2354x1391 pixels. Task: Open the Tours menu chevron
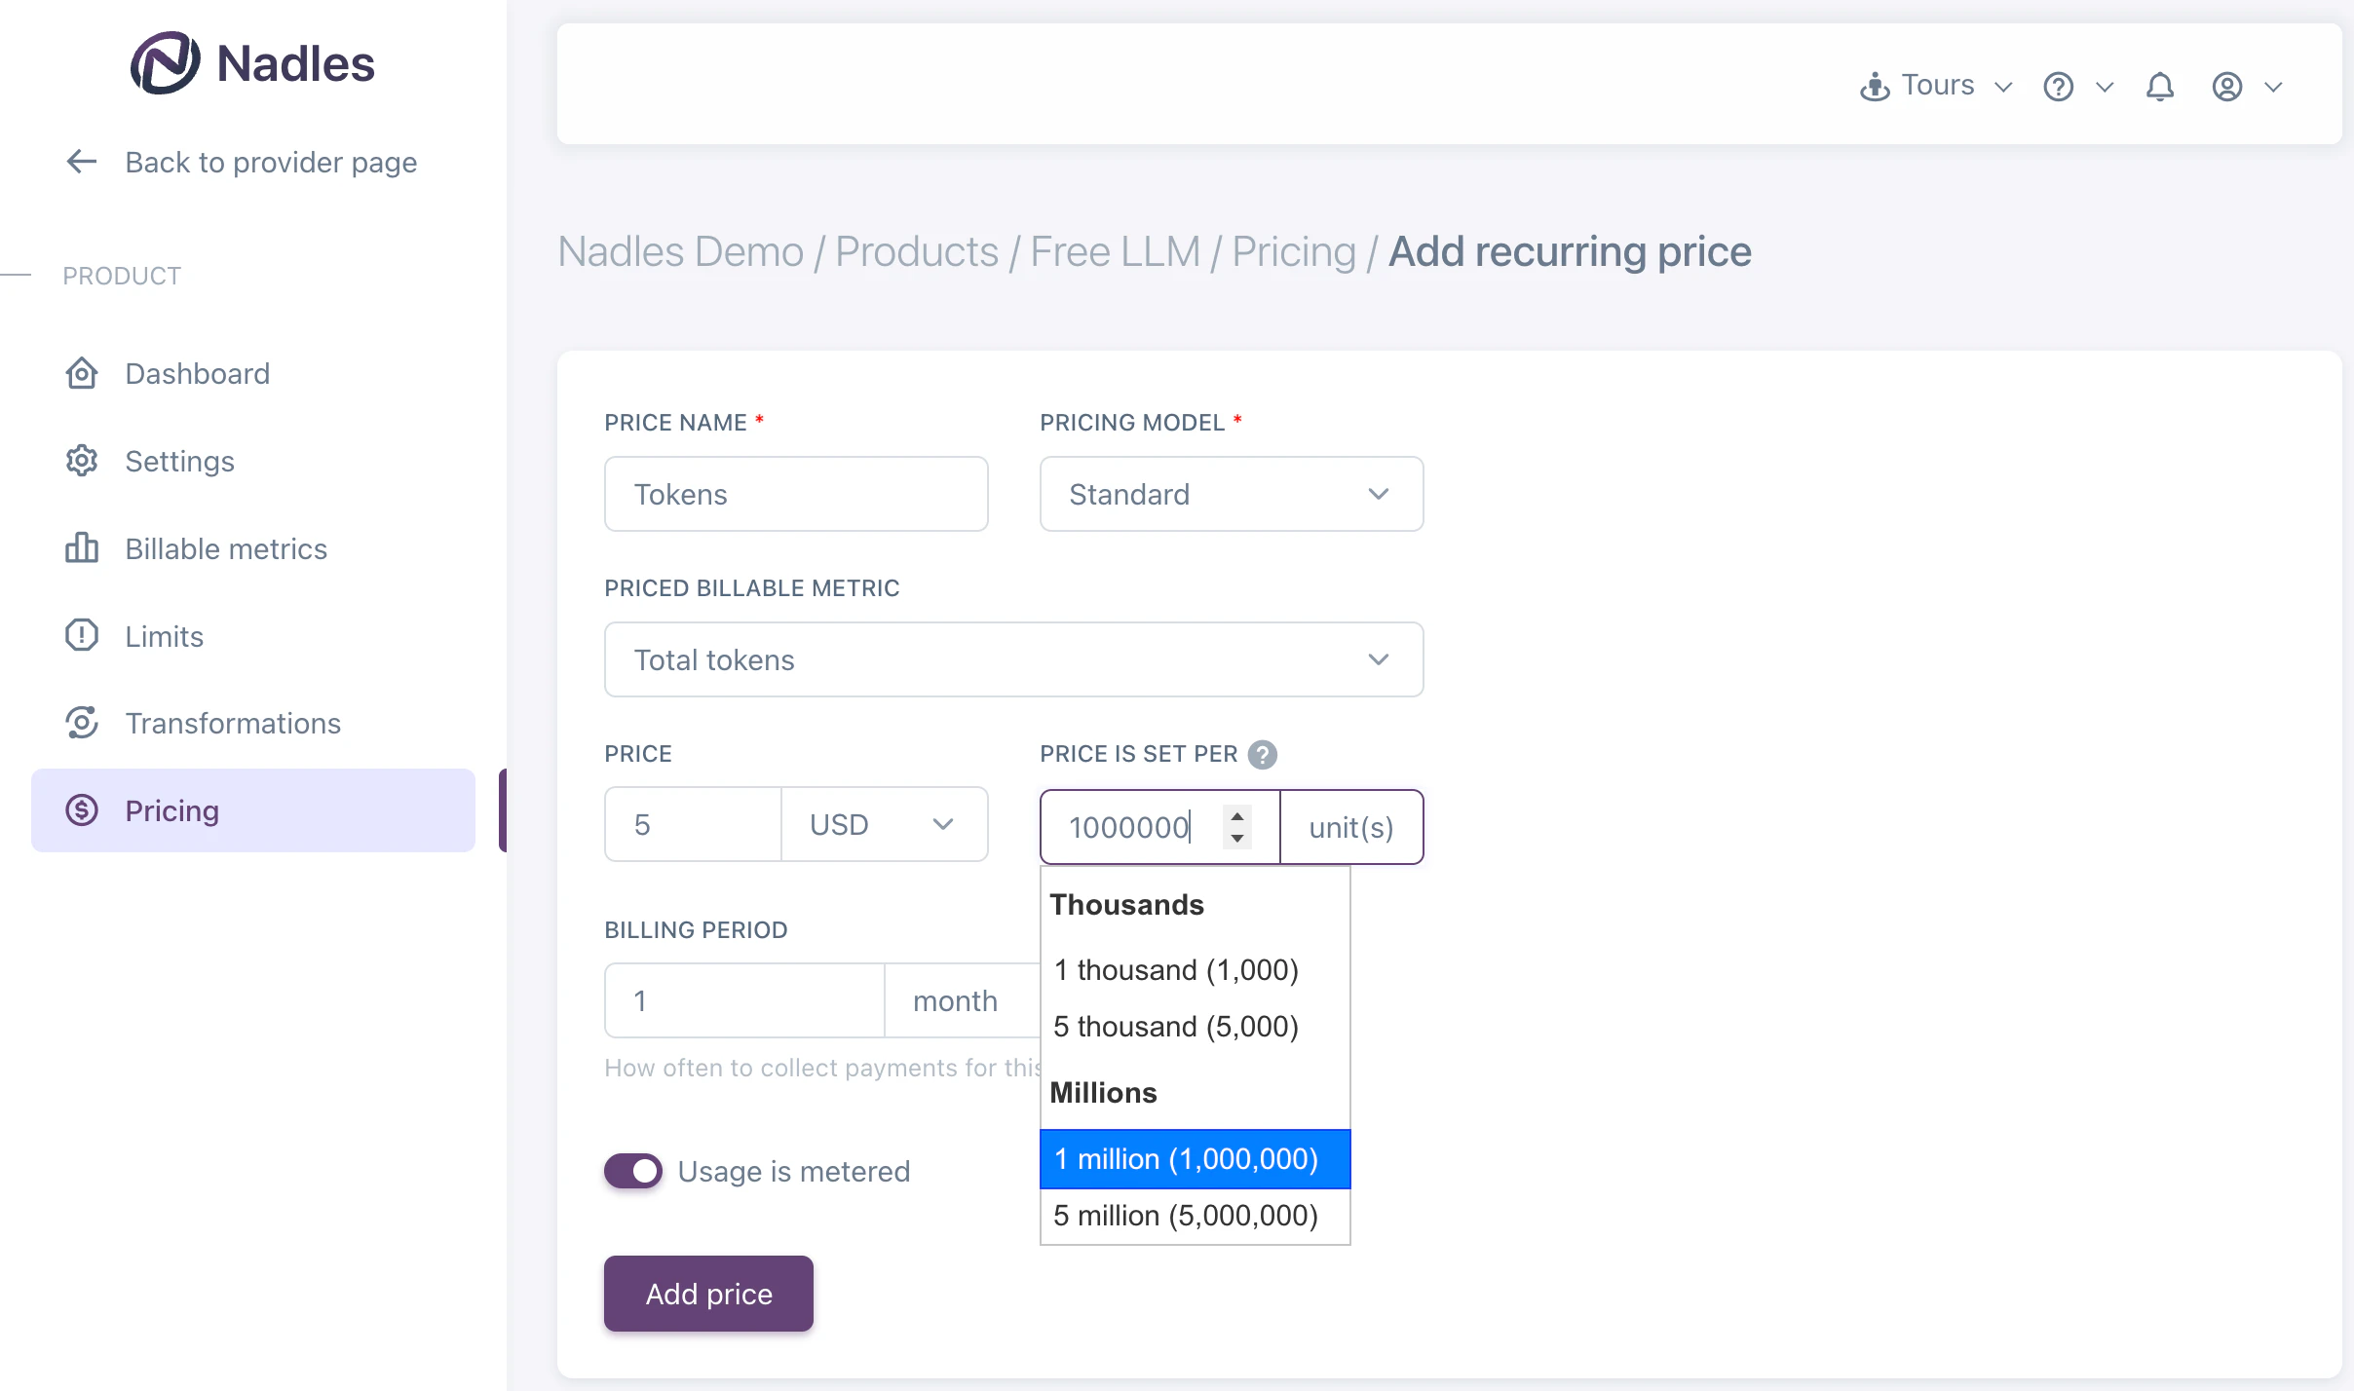pyautogui.click(x=2002, y=86)
